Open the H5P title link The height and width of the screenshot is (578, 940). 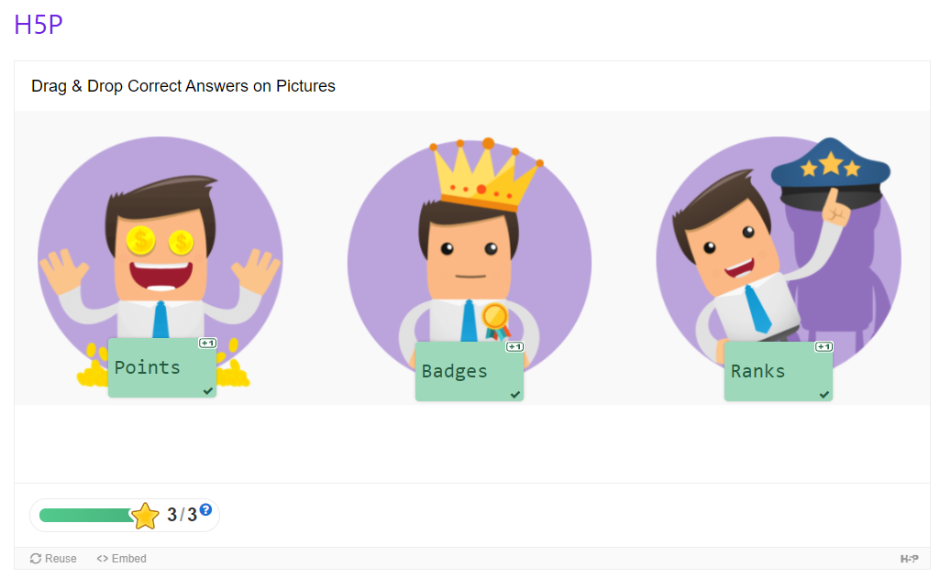coord(39,26)
